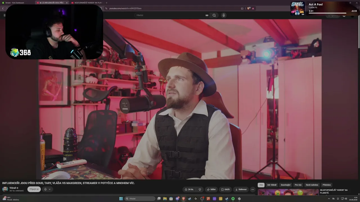Screen dimensions: 360x202
Task: Start voice search with the microphone icon
Action: pyautogui.click(x=224, y=15)
